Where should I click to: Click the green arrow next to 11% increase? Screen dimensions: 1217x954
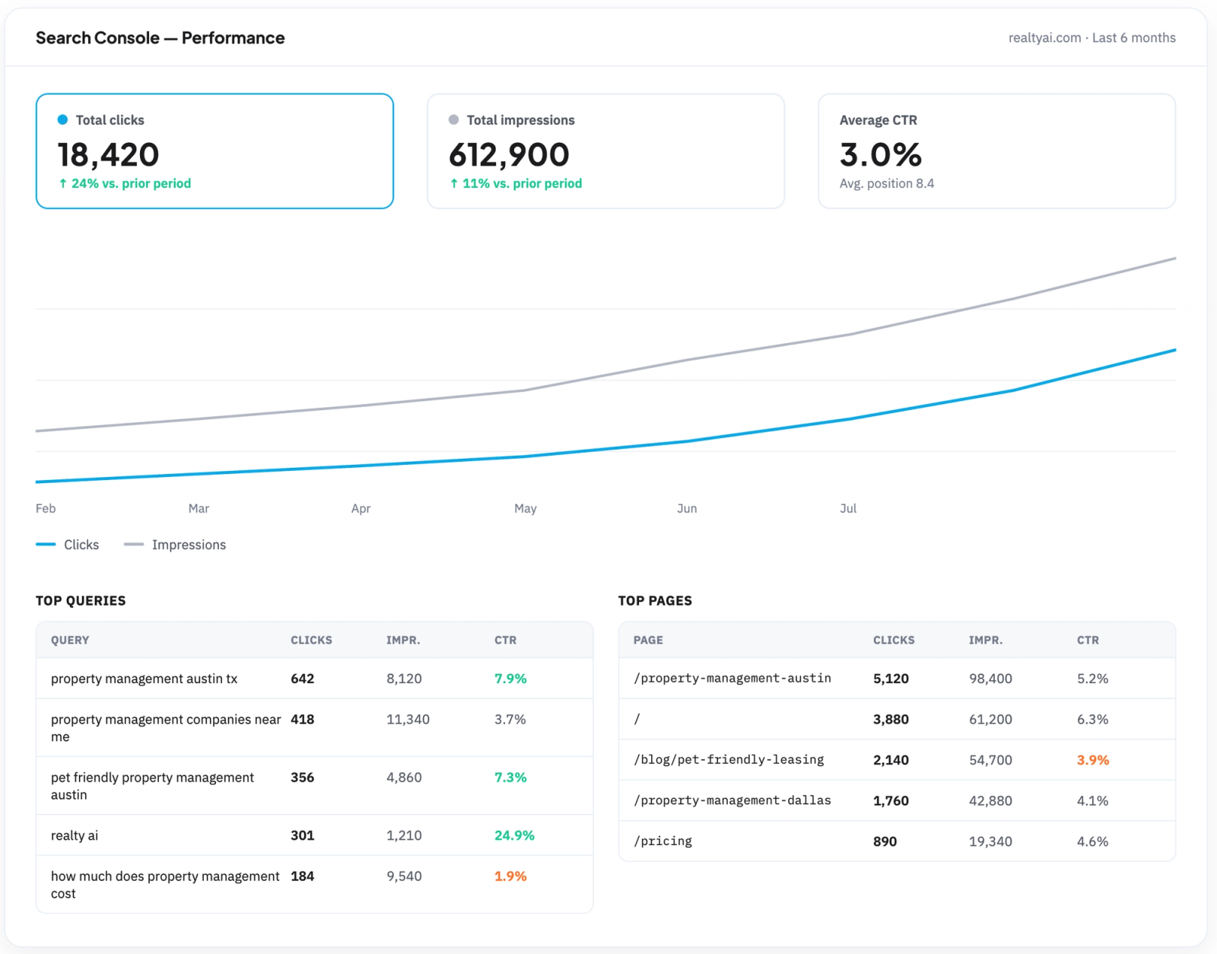454,183
